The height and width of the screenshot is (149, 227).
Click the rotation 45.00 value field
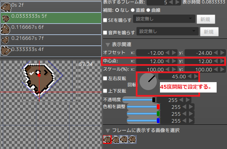tap(172, 77)
